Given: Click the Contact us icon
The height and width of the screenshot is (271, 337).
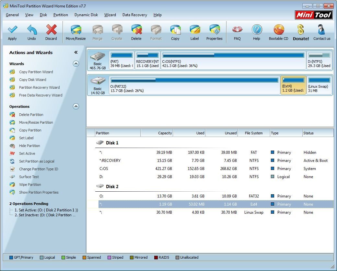Looking at the screenshot, I should point(321,29).
